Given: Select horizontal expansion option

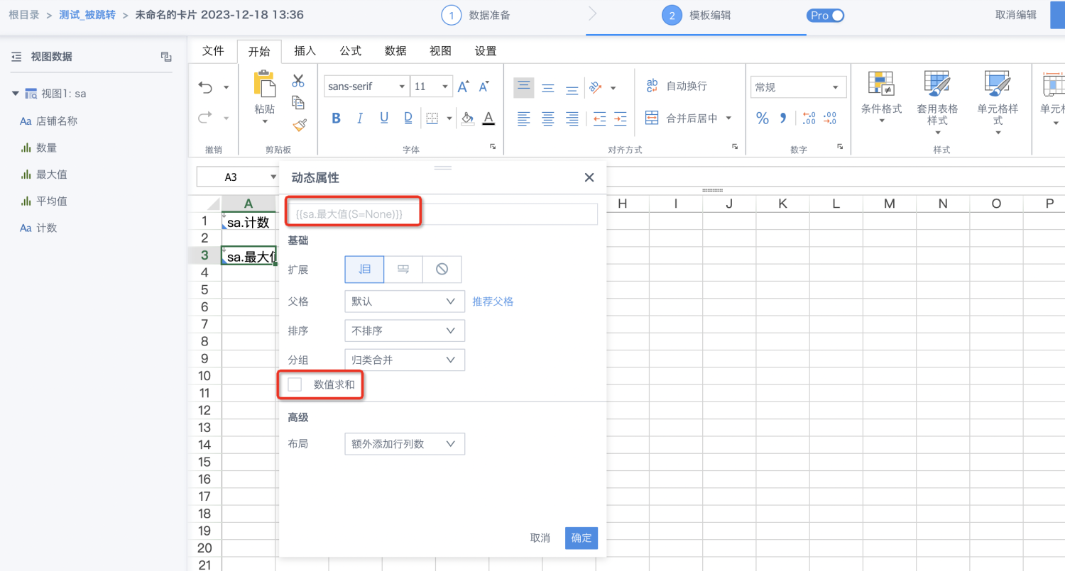Looking at the screenshot, I should pos(403,270).
